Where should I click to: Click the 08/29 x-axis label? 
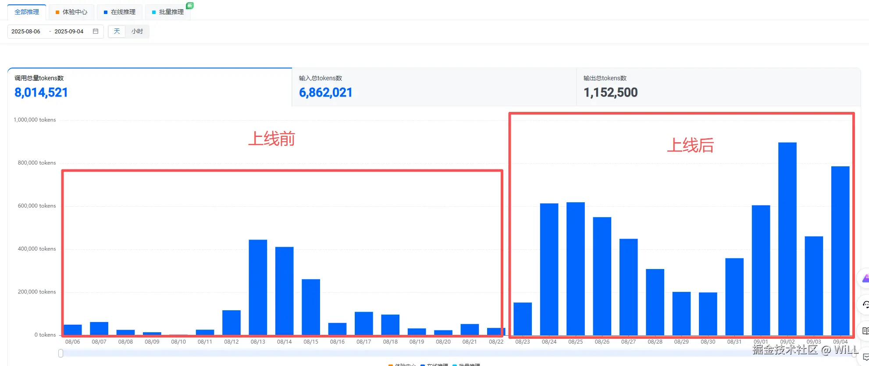(x=681, y=342)
